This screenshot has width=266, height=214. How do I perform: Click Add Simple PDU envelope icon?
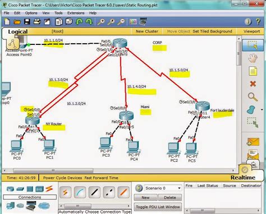[253, 142]
